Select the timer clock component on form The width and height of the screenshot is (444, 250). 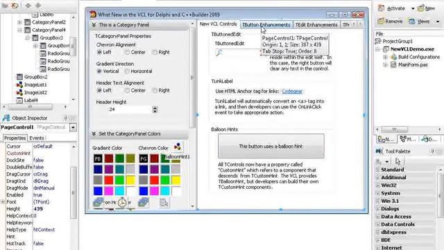122,203
